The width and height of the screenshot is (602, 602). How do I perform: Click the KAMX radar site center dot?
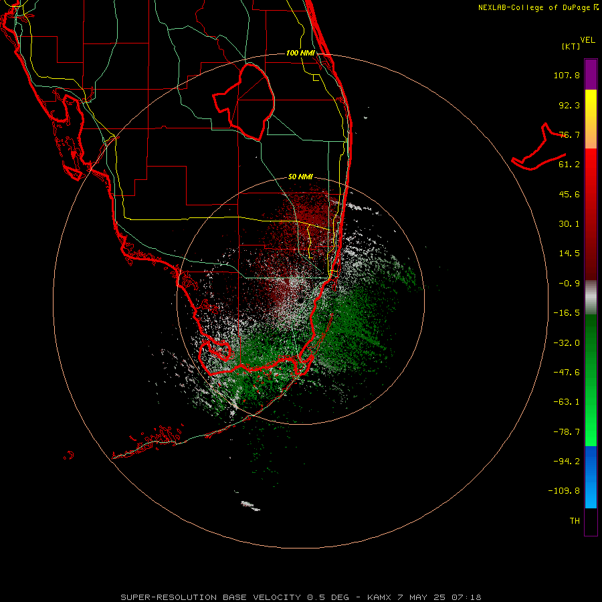(300, 300)
